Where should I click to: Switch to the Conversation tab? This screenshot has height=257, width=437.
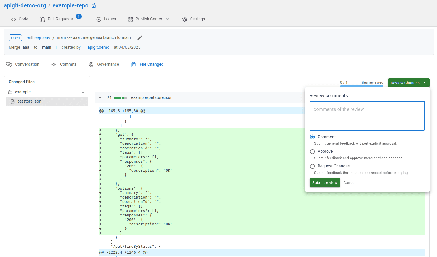pos(23,64)
